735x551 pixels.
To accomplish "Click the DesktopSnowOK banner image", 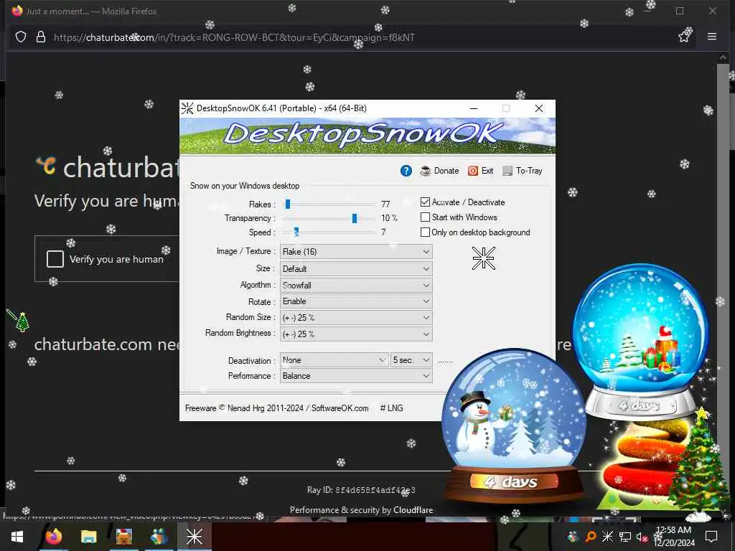I will (x=367, y=136).
